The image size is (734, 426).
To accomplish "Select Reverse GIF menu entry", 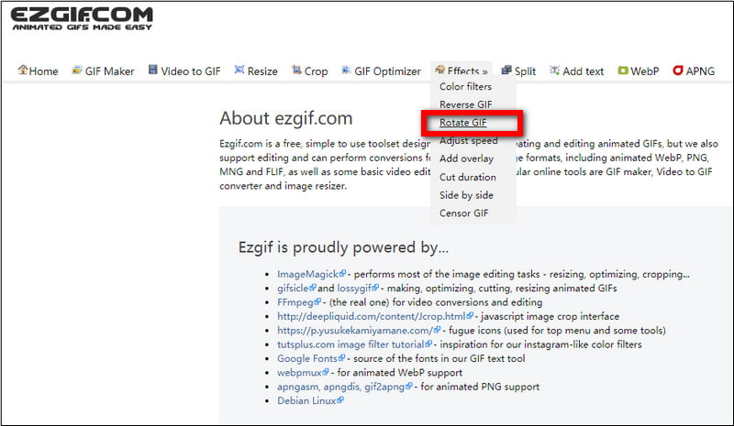I will tap(465, 104).
